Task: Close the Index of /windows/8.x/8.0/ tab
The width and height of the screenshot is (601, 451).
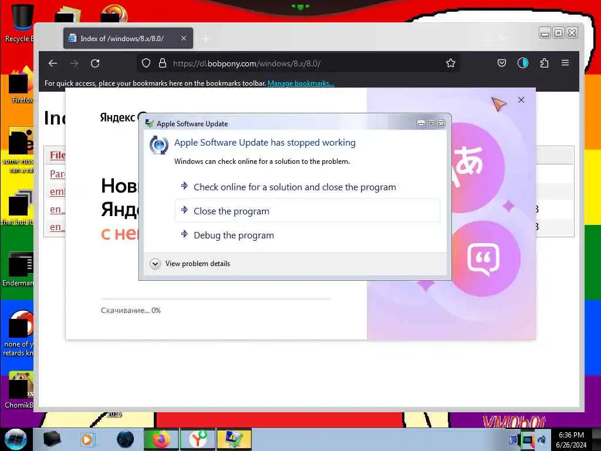Action: click(184, 38)
